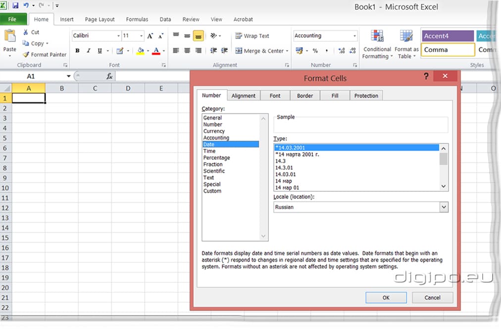Click the Save icon in quick access toolbar
Image resolution: width=501 pixels, height=329 pixels.
coord(15,6)
